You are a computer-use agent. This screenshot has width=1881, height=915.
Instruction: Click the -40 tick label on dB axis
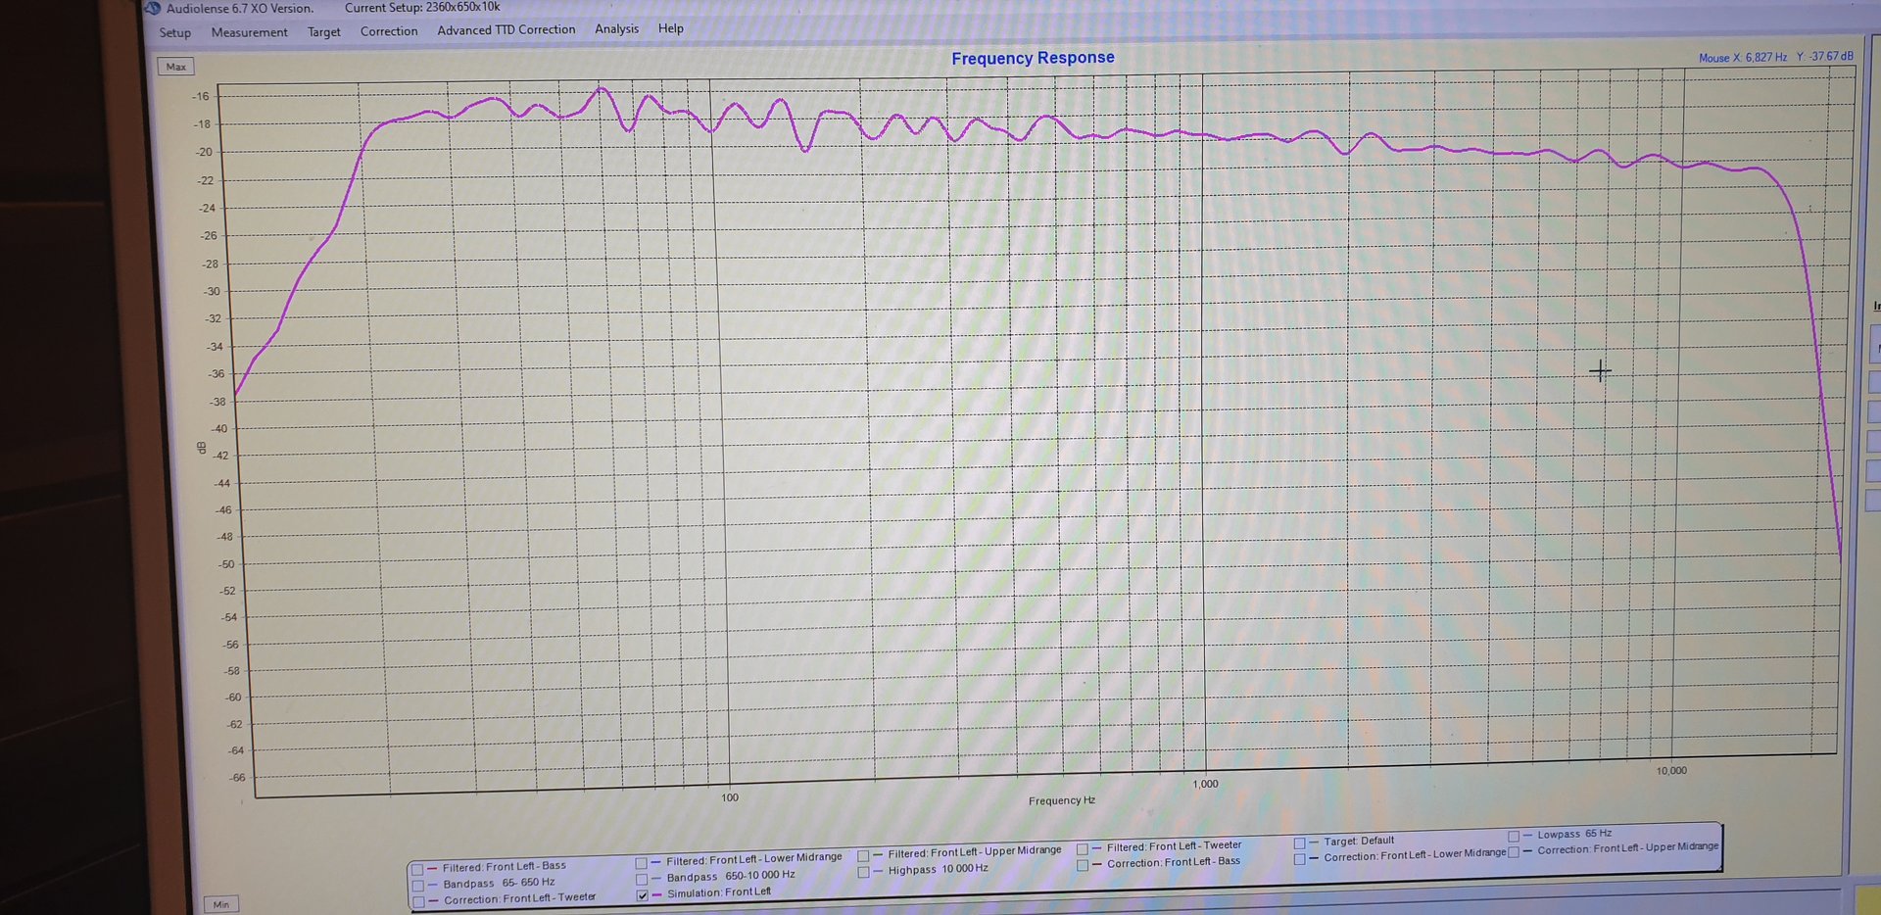[218, 429]
